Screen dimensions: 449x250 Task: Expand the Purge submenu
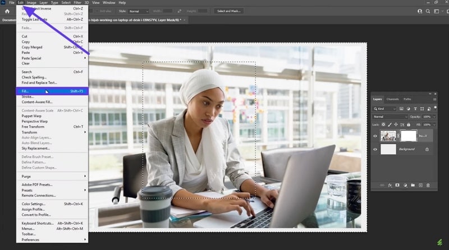click(52, 176)
